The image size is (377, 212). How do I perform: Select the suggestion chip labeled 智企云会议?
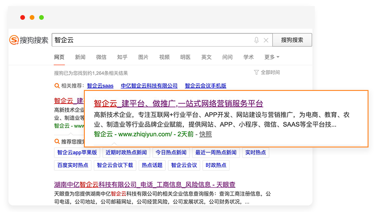click(x=184, y=165)
